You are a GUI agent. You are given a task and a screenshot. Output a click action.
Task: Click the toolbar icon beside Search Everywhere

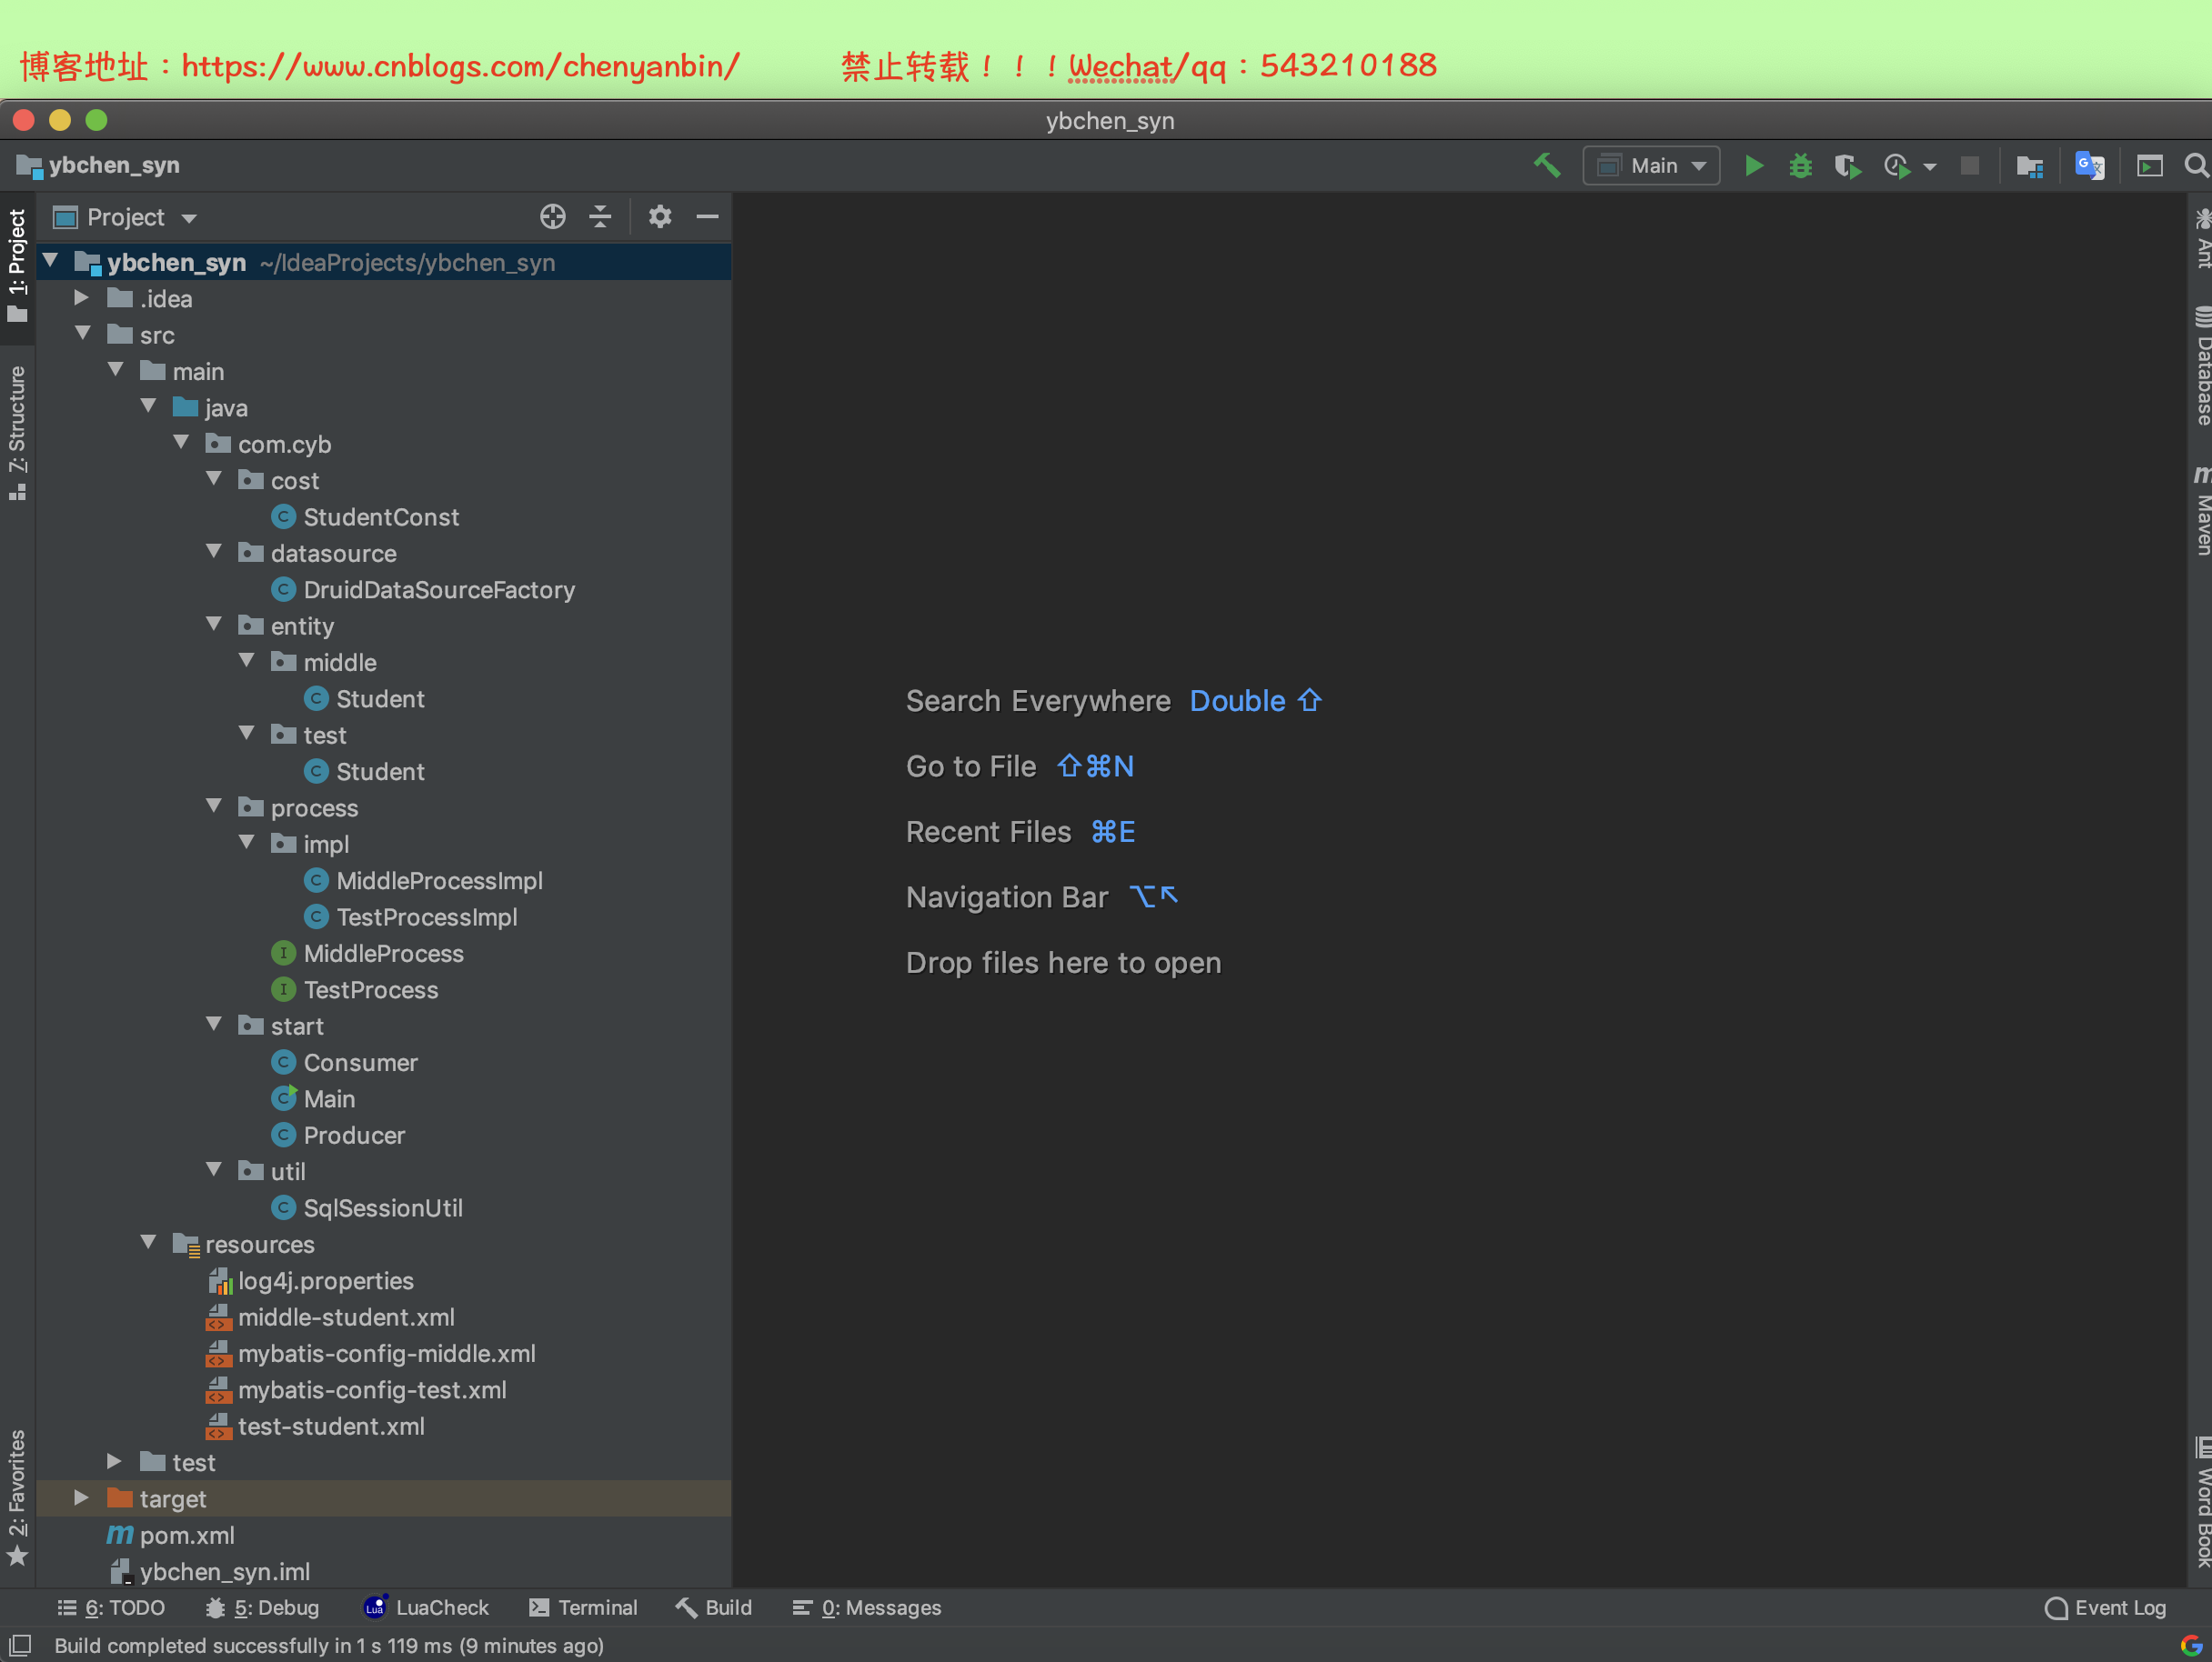(2149, 165)
